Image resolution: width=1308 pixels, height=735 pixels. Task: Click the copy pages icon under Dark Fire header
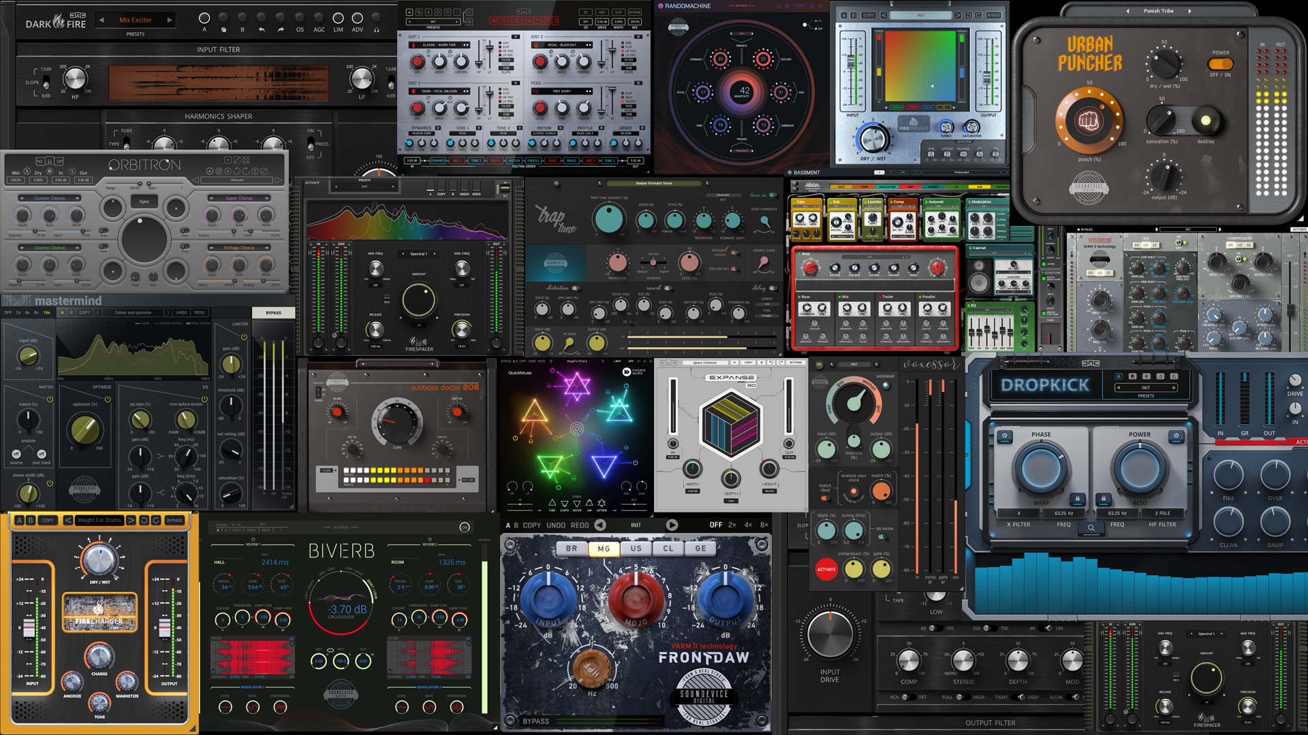(x=223, y=30)
